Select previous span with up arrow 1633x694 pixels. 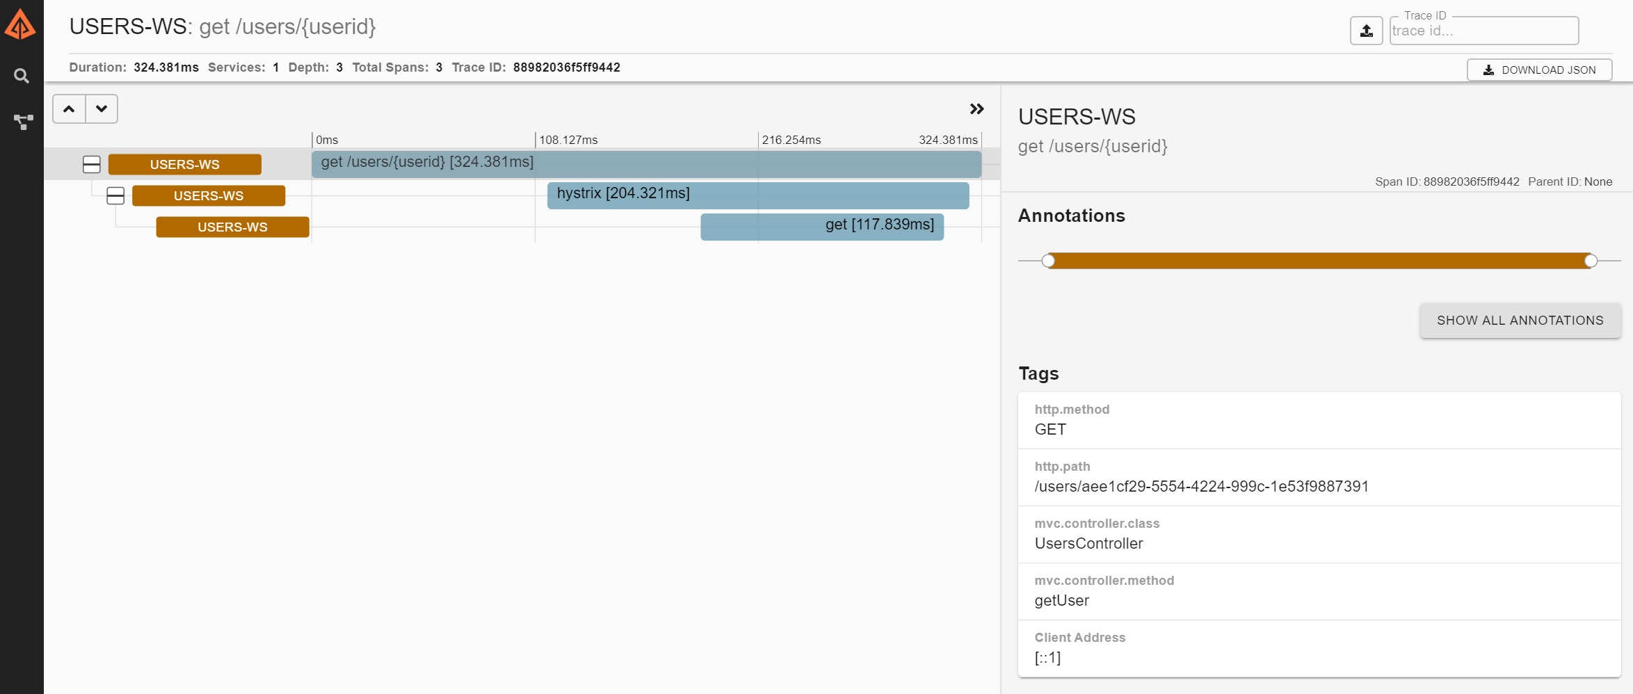69,109
